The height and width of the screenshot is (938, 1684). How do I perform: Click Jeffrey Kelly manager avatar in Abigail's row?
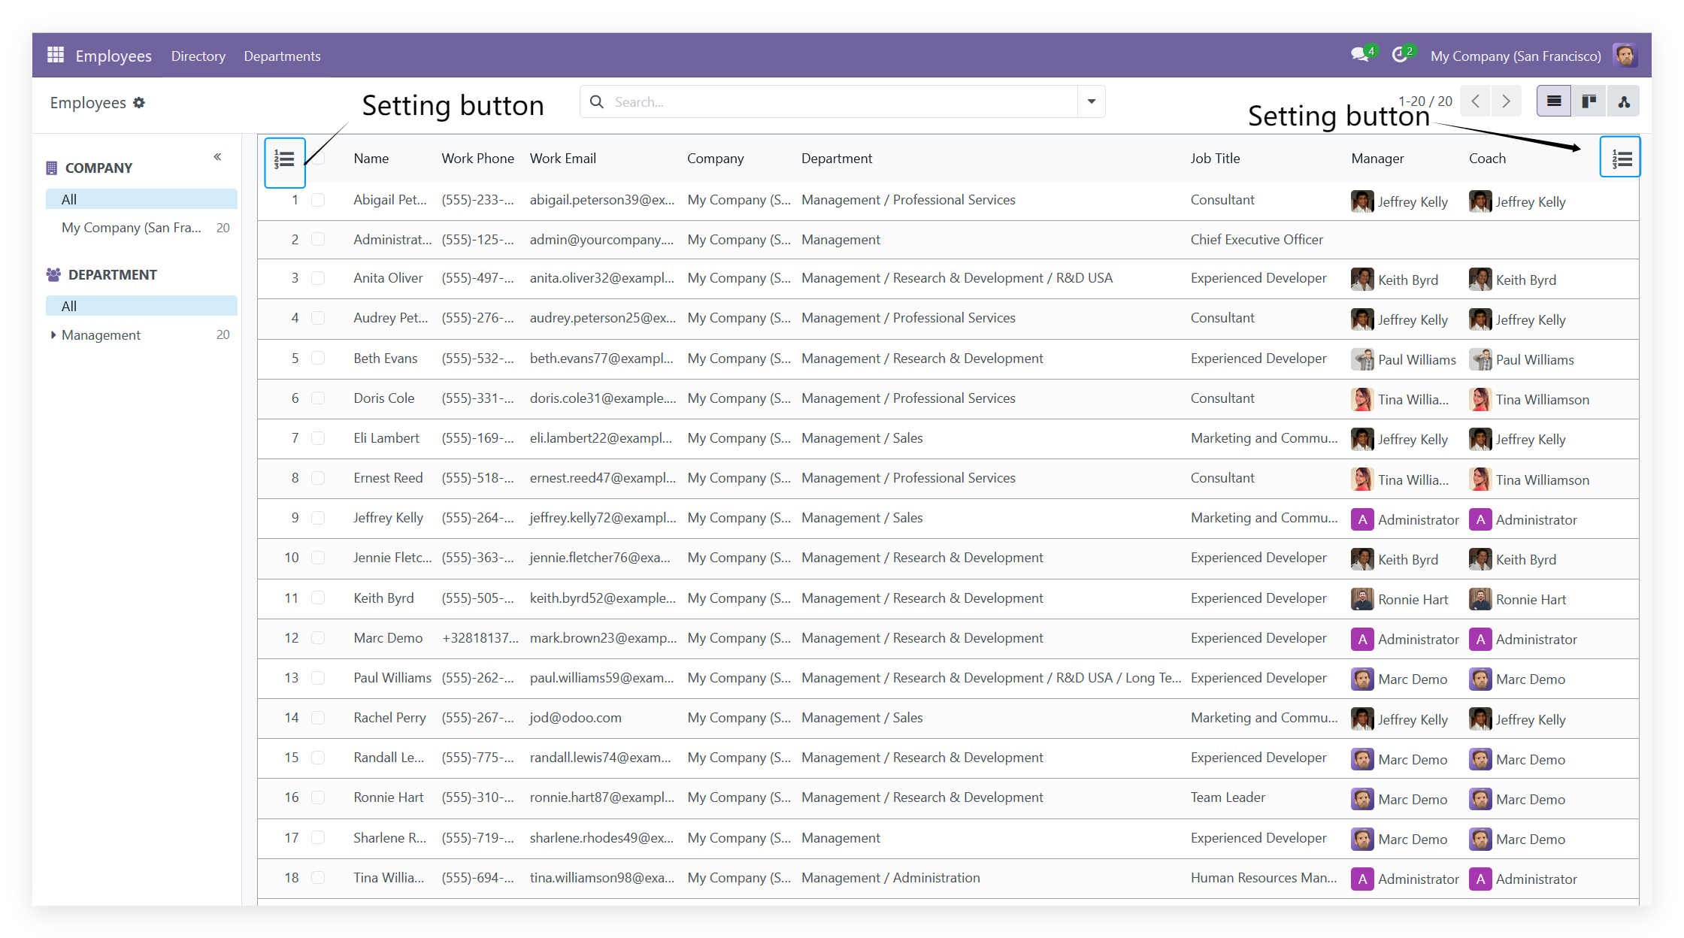tap(1362, 201)
